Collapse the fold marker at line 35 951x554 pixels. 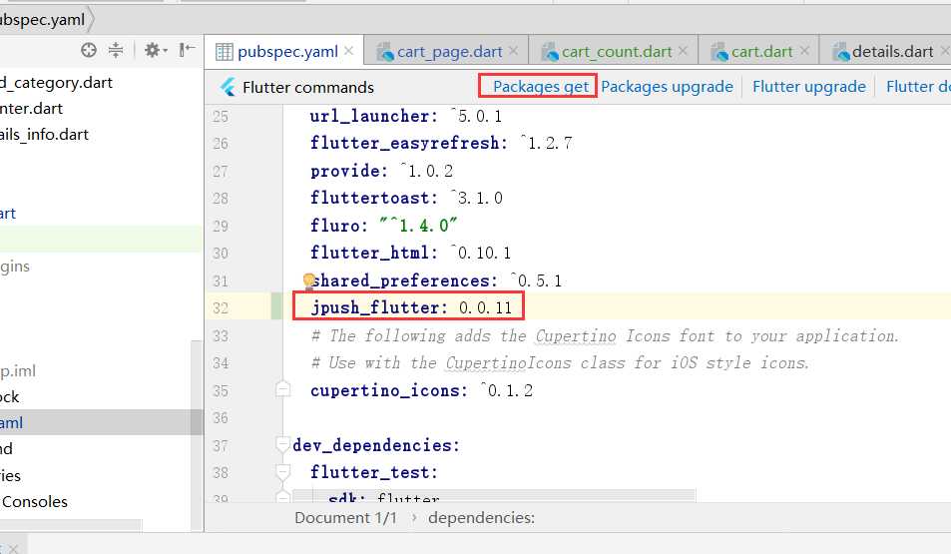tap(283, 389)
